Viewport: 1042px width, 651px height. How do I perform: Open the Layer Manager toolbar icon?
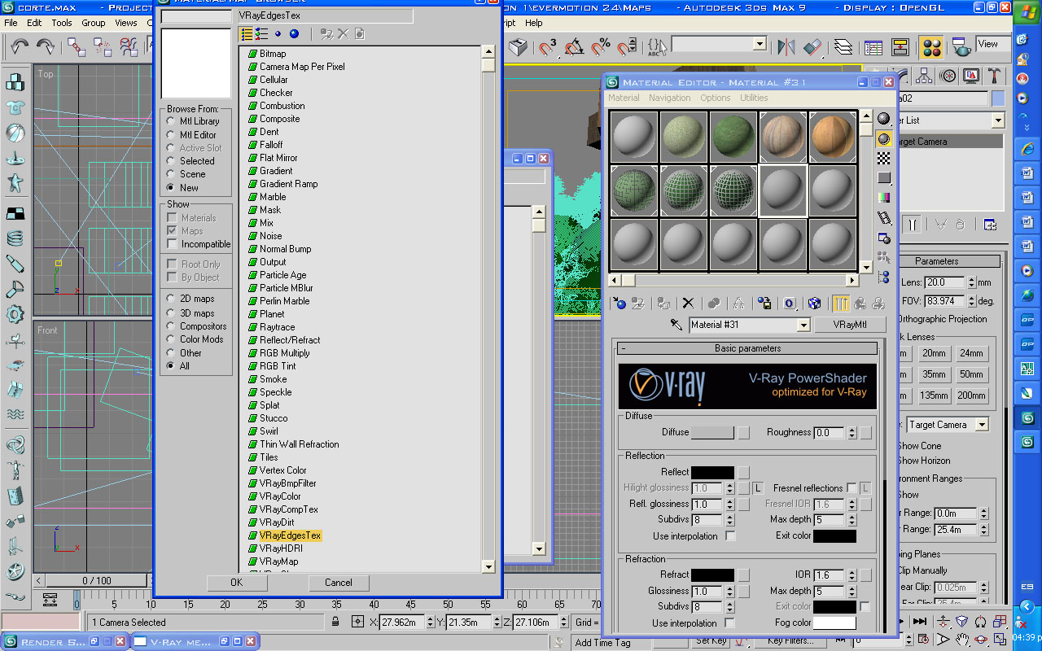coord(843,47)
